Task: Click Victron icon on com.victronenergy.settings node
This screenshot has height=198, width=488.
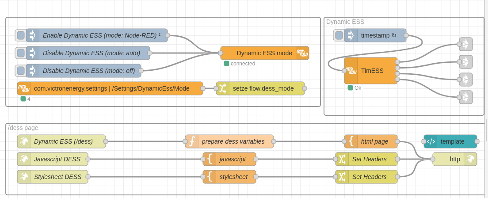Action: tap(24, 88)
